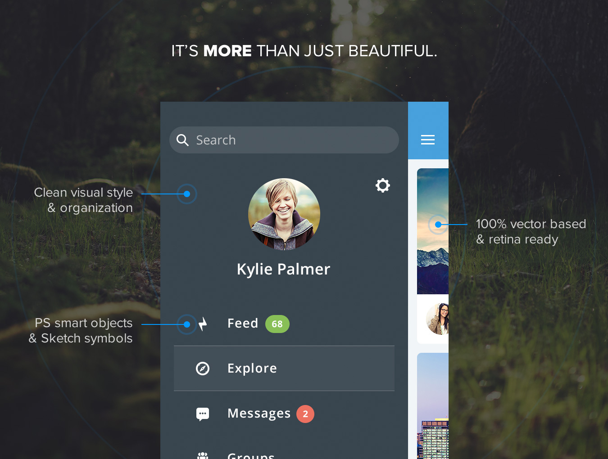The image size is (608, 459).
Task: Click the Feed lightning bolt icon
Action: tap(203, 324)
